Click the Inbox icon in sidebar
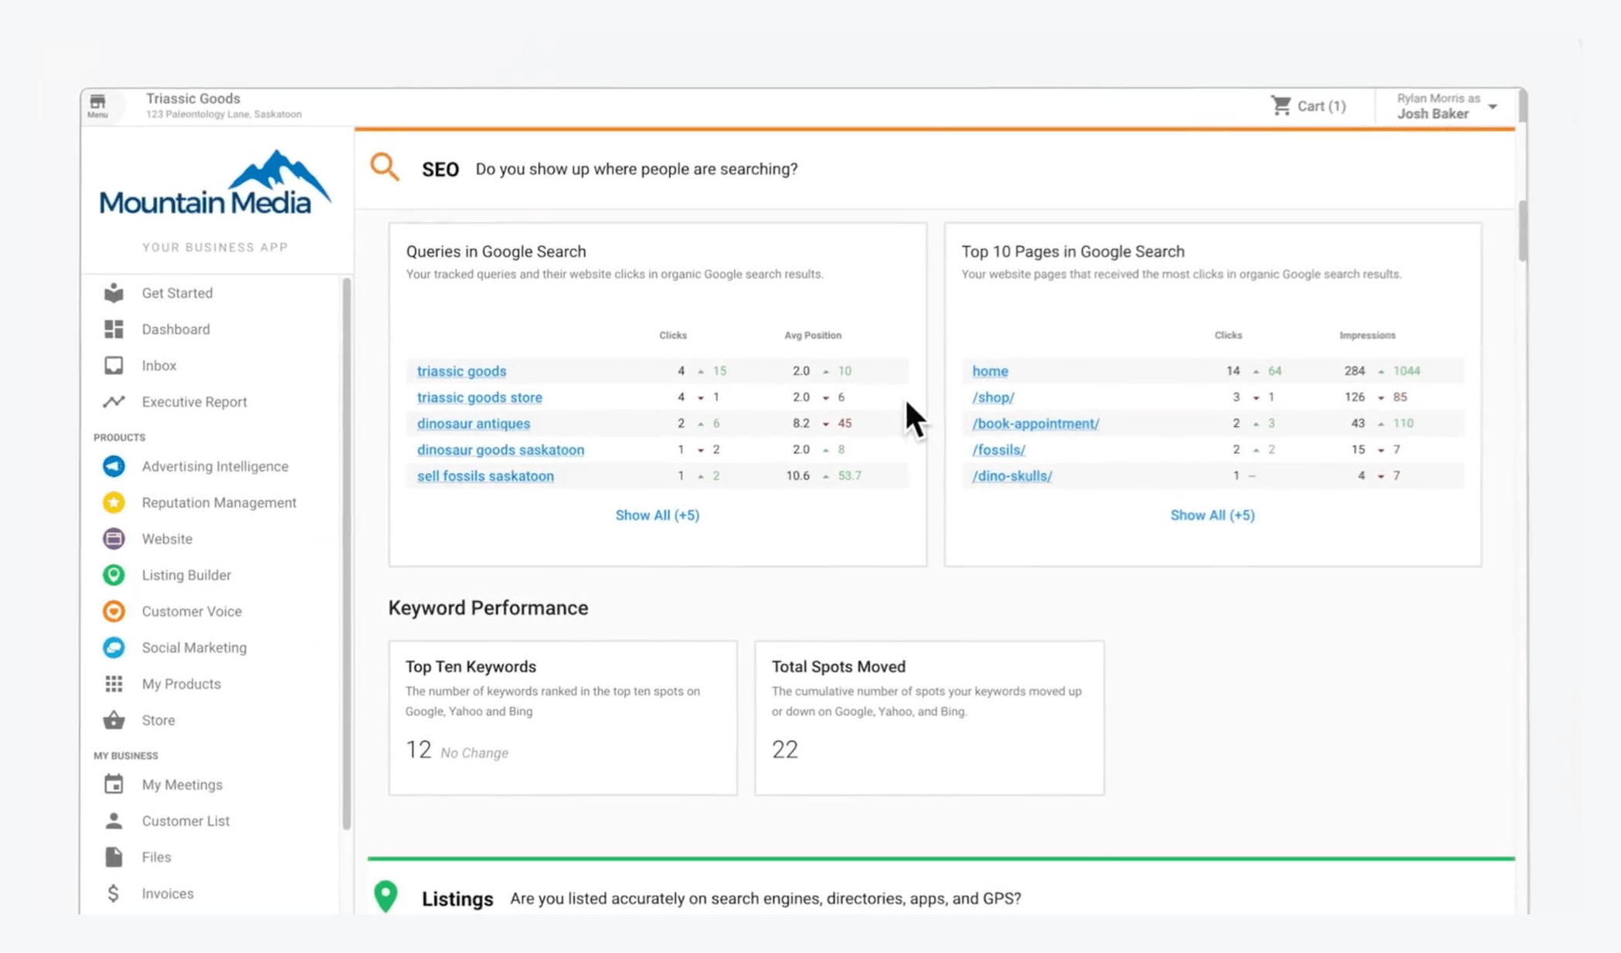 114,365
